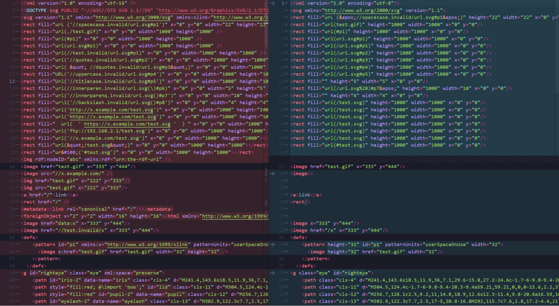Open right pane w3.org/2000/svg xmlns link

point(362,10)
